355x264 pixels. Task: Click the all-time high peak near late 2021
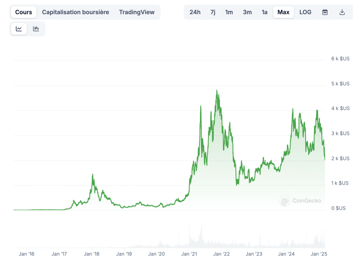pos(217,91)
